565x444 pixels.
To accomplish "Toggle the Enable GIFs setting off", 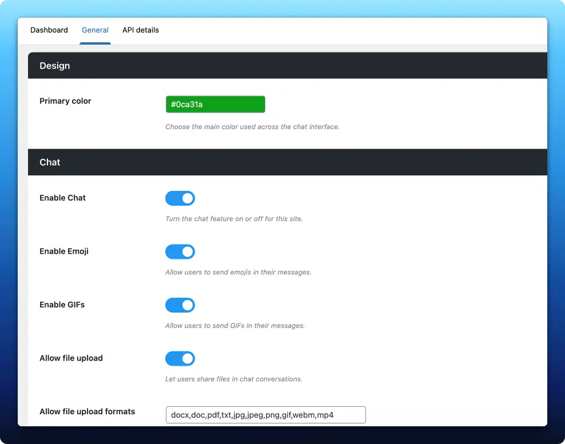I will tap(180, 305).
